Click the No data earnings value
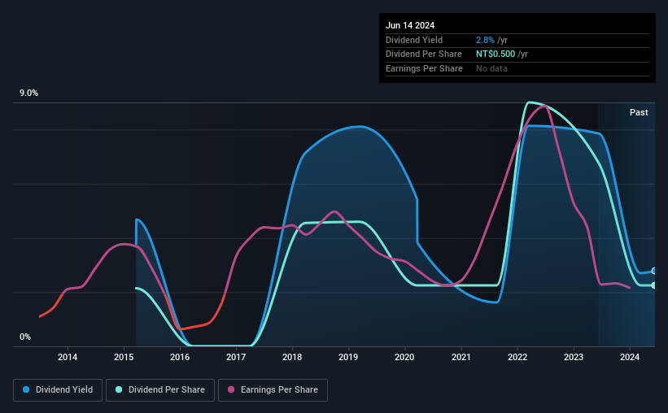This screenshot has height=413, width=668. point(491,68)
